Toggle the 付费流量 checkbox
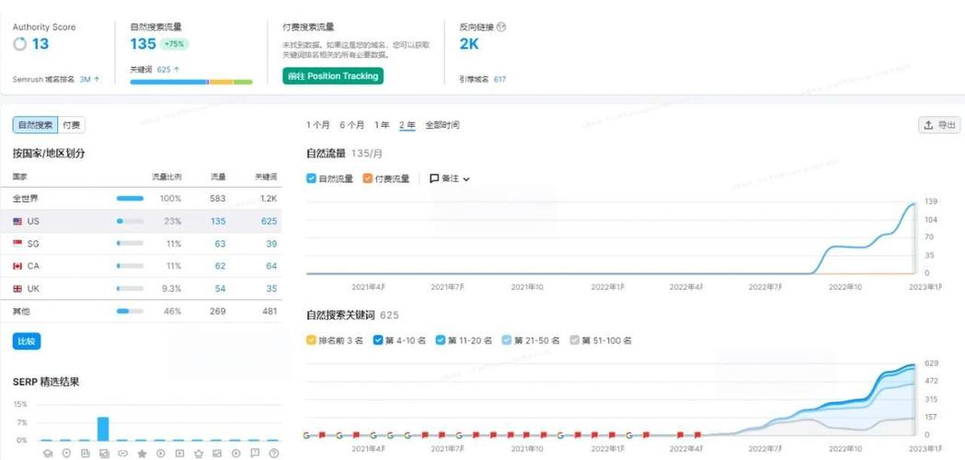The height and width of the screenshot is (460, 965). tap(368, 178)
